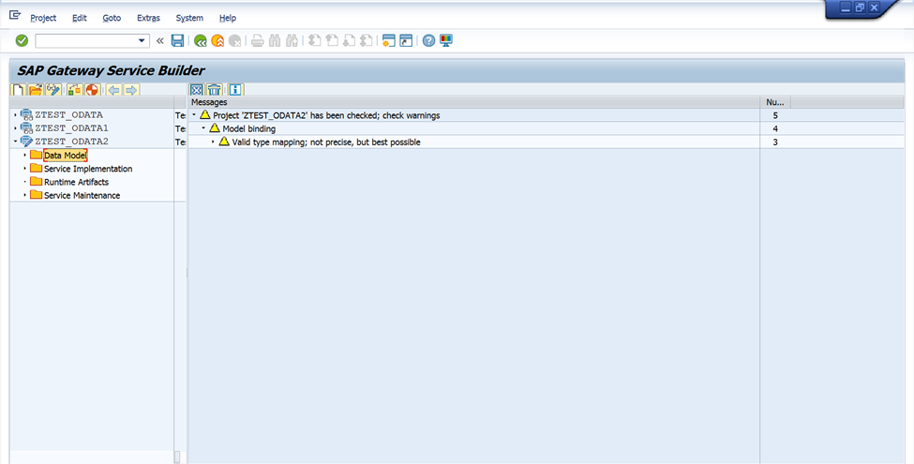Collapse command field with double chevron
The image size is (914, 464).
160,41
